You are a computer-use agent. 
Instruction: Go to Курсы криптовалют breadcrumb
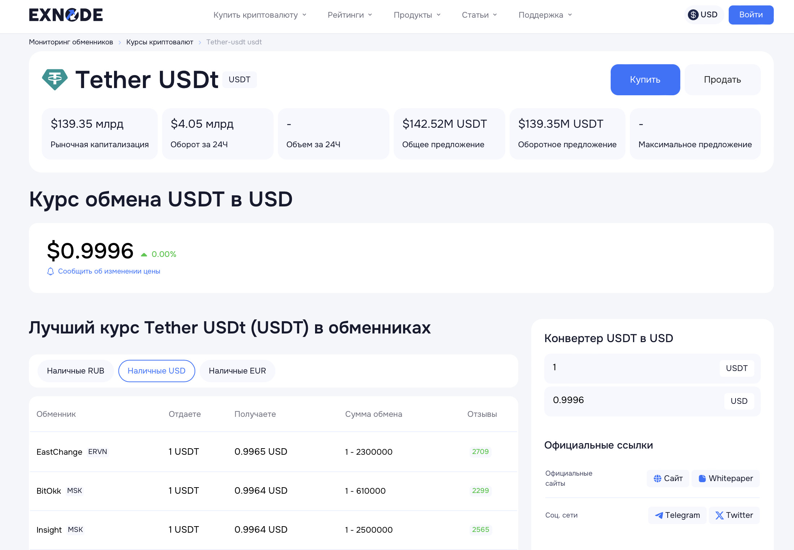pyautogui.click(x=160, y=42)
